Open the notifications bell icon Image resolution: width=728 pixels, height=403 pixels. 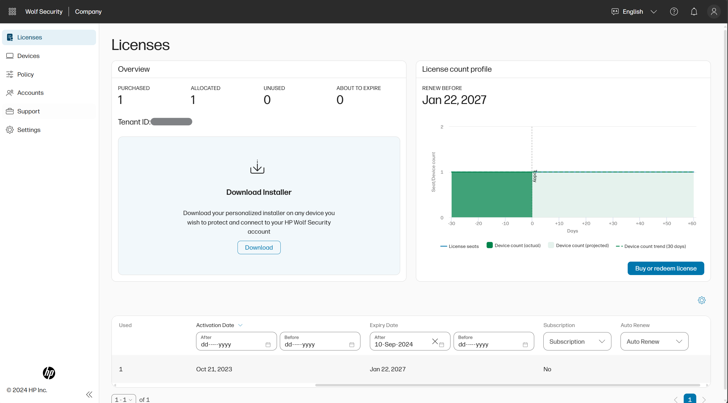click(x=694, y=11)
